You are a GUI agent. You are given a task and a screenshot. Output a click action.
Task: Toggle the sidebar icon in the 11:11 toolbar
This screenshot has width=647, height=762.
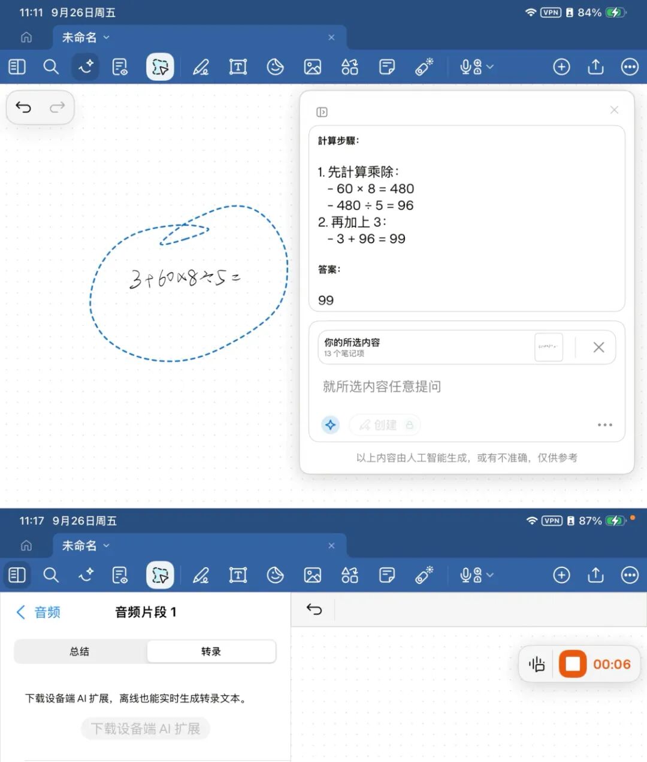pyautogui.click(x=17, y=66)
